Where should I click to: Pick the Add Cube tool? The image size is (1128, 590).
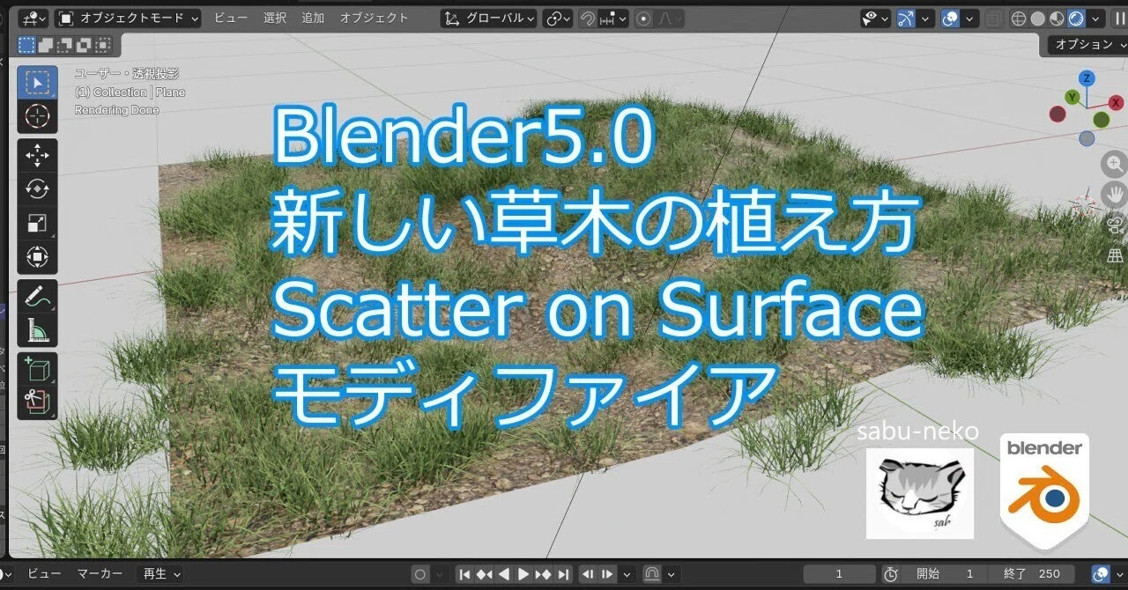pos(37,370)
